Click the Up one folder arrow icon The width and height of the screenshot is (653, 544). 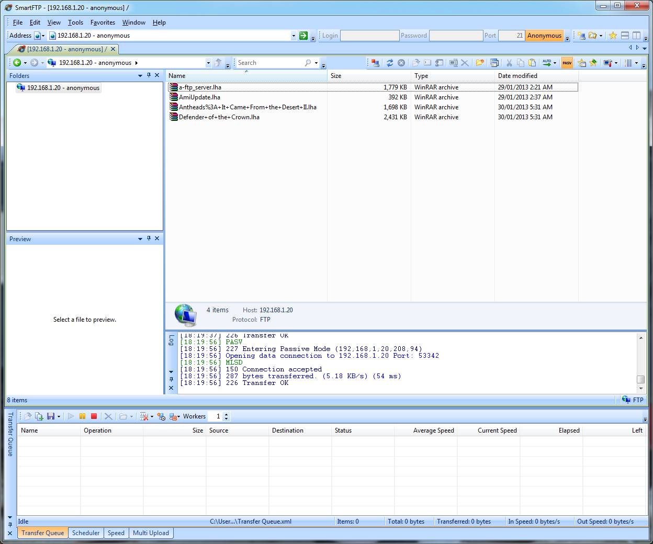[218, 63]
